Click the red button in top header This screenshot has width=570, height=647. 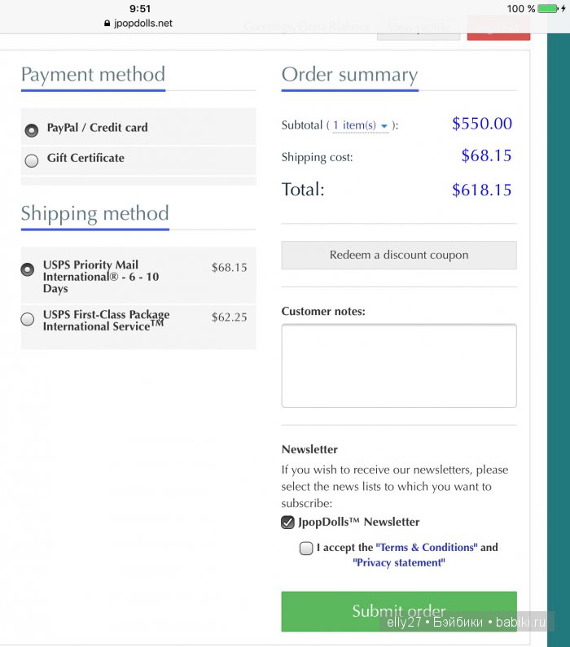[x=498, y=28]
